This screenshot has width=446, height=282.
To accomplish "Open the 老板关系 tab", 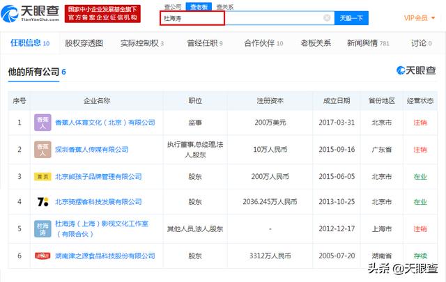I will (x=316, y=43).
